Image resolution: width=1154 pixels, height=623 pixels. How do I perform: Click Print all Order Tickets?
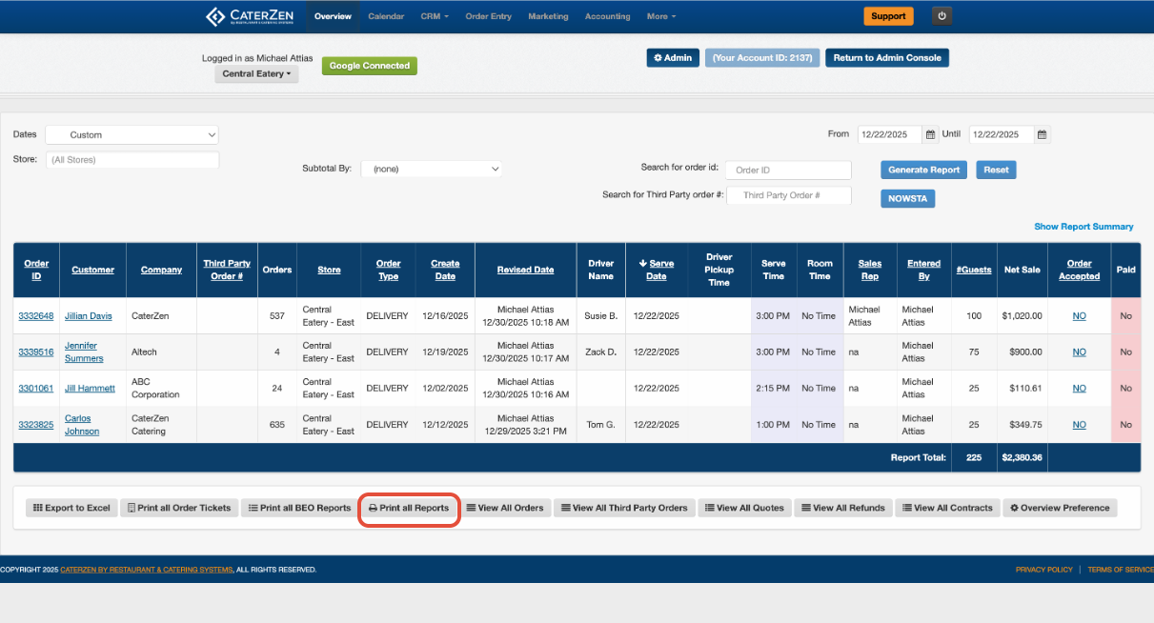point(179,508)
